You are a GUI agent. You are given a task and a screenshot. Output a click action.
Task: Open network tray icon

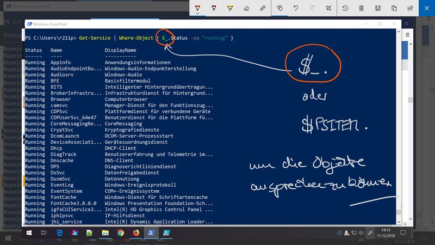354,233
